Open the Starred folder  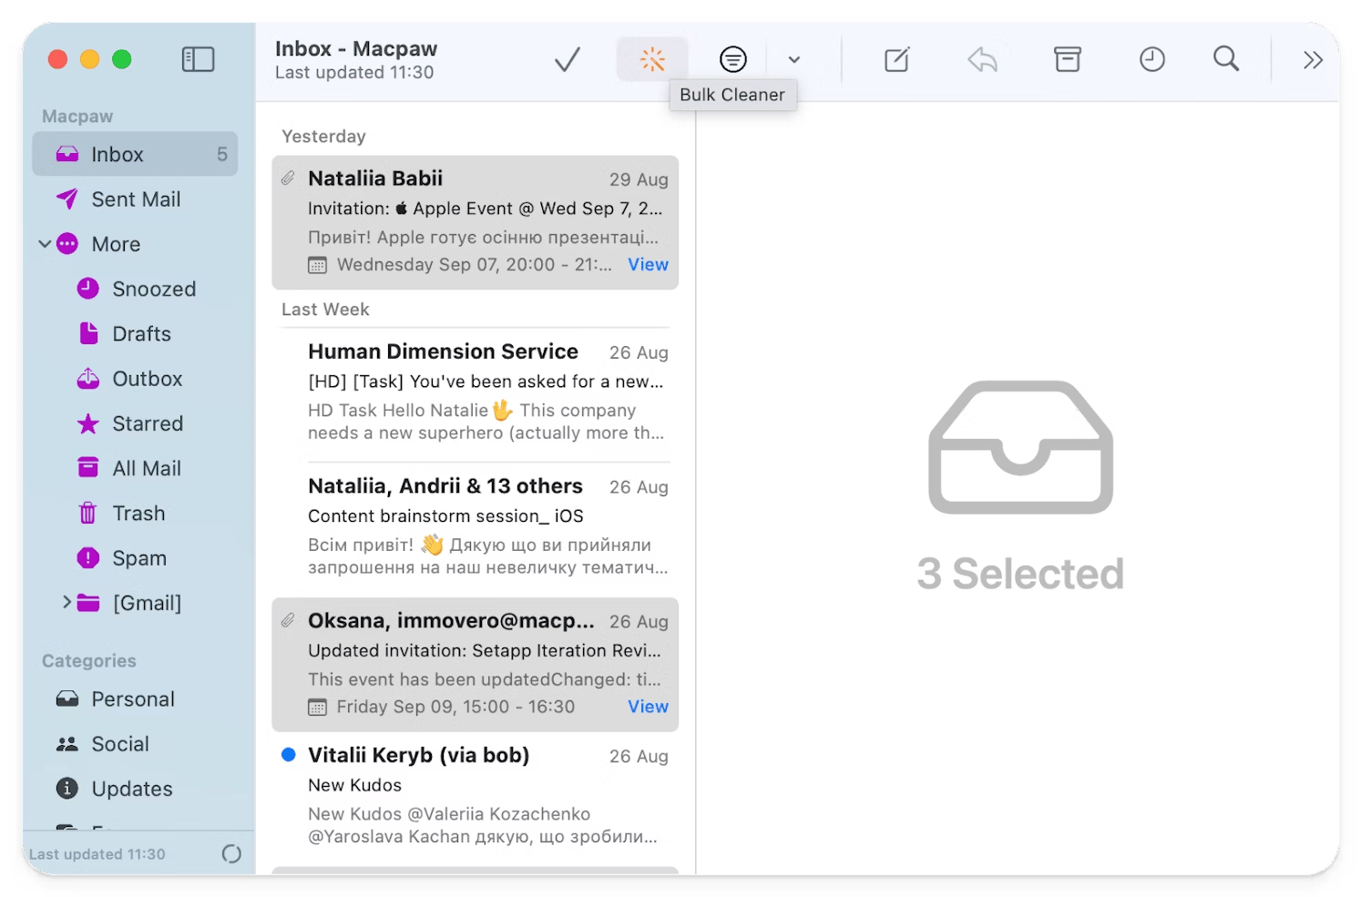click(135, 423)
